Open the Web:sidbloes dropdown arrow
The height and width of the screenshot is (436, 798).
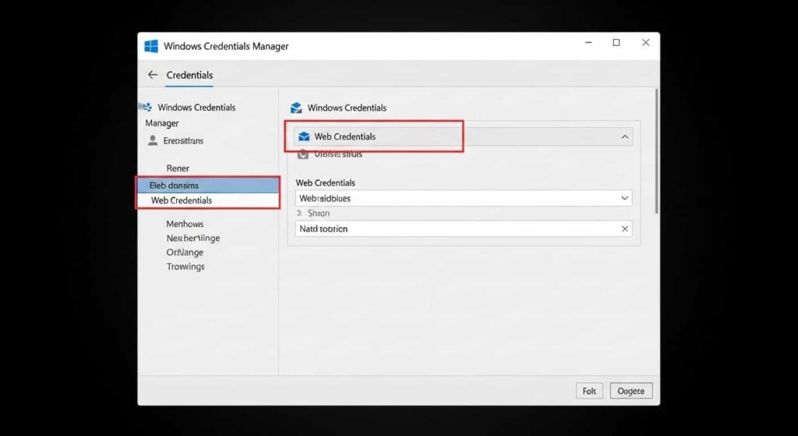coord(624,198)
